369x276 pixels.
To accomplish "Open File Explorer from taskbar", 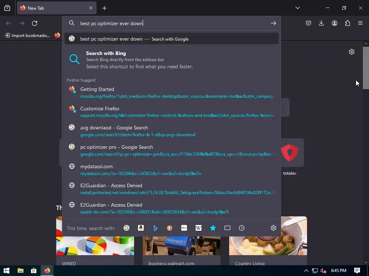I will point(21,271).
